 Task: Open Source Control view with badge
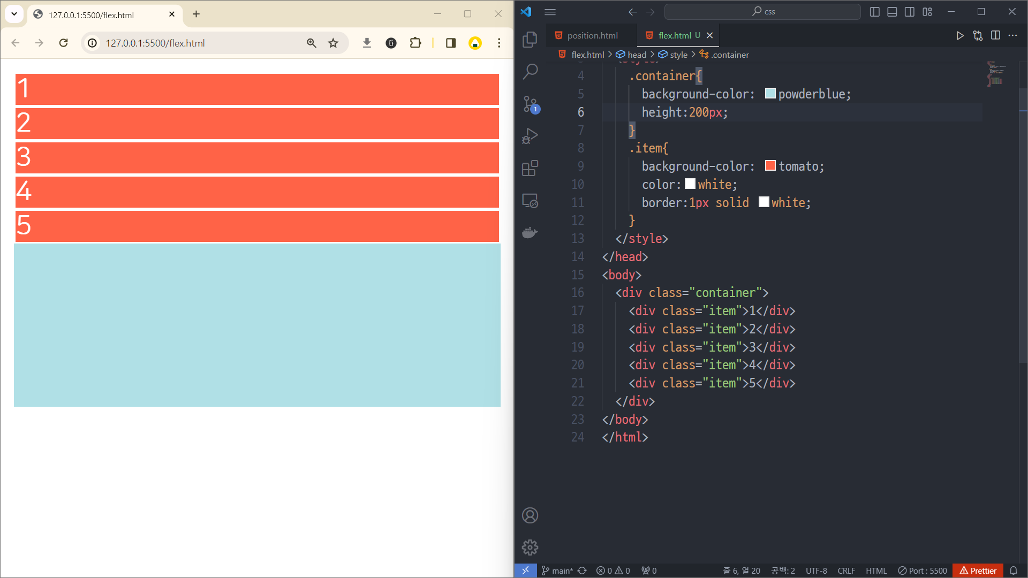[x=530, y=104]
